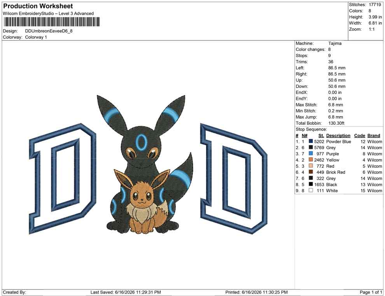Screen dimensions: 385x296
Task: Click the Colorway 1 value
Action: pos(36,37)
